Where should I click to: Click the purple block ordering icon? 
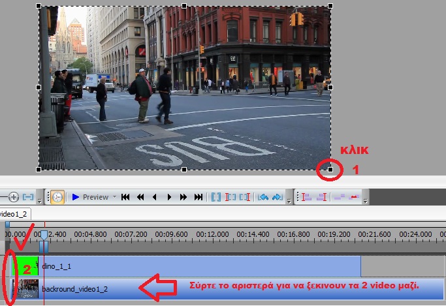340,197
